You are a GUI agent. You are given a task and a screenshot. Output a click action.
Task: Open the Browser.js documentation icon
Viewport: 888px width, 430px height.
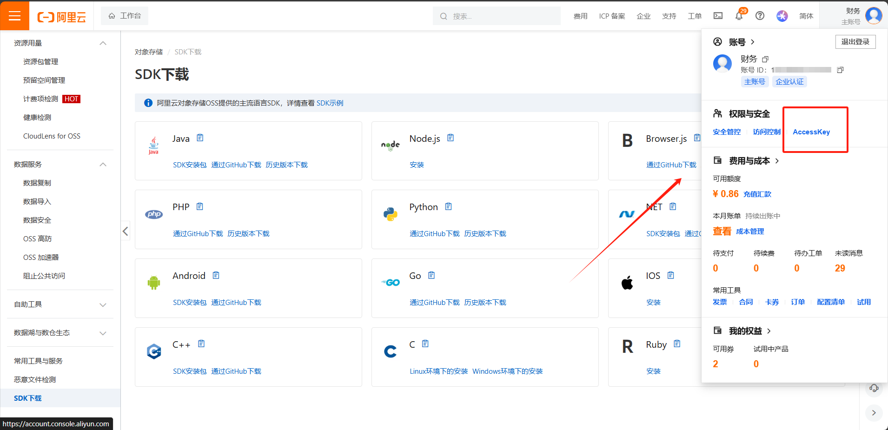click(697, 138)
